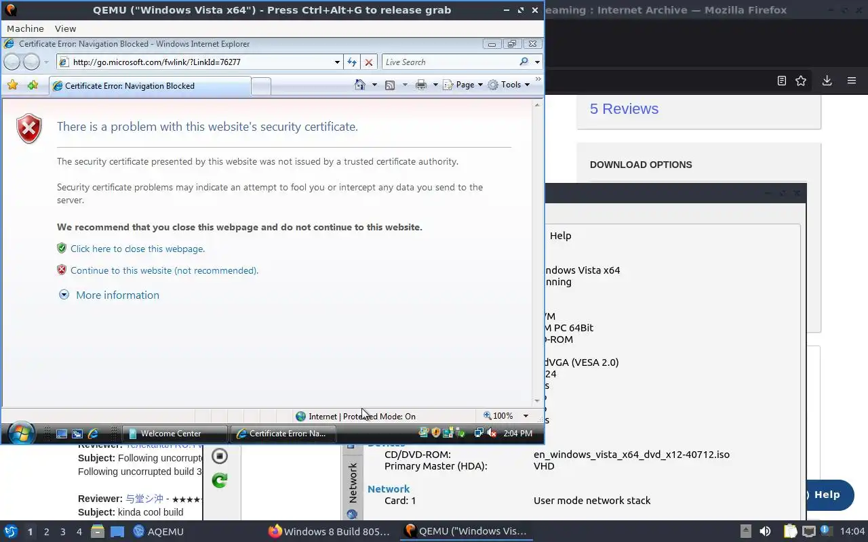Open the Tools menu in IE
Viewport: 868px width, 542px height.
coord(509,85)
